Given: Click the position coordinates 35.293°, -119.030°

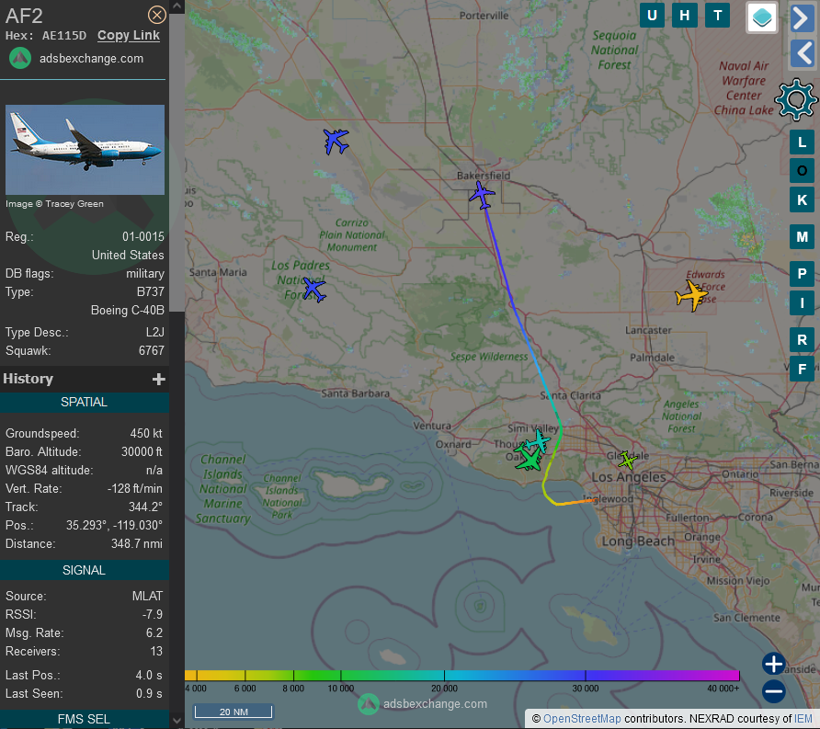Looking at the screenshot, I should [x=114, y=525].
